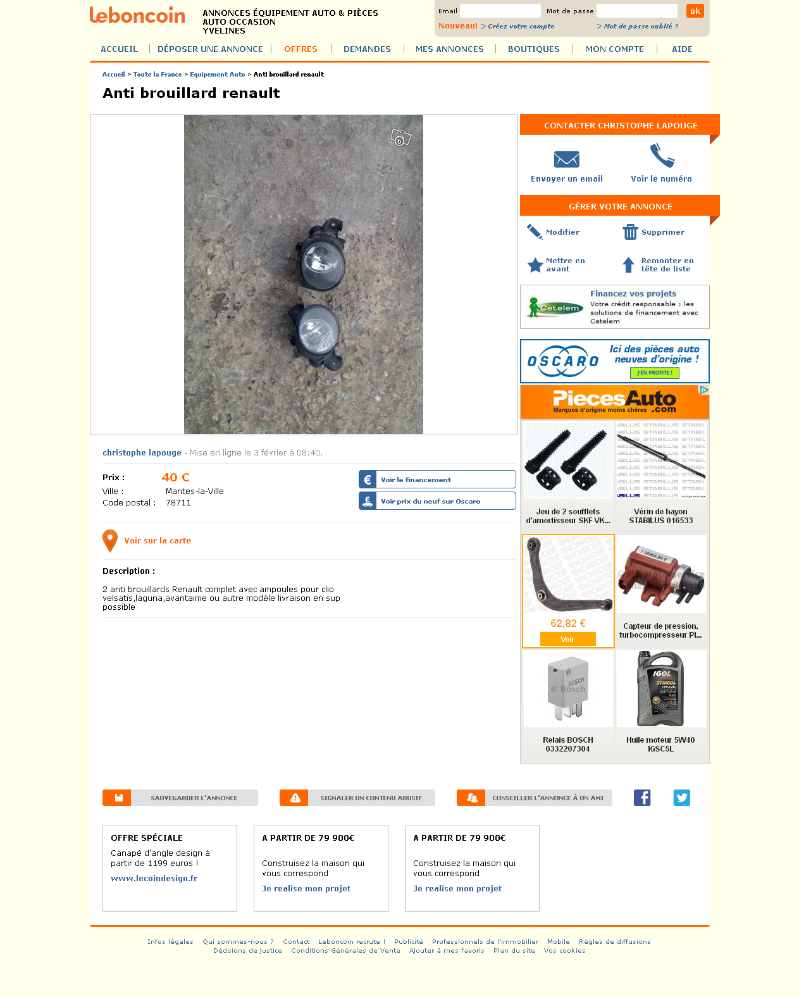Viewport: 799px width, 997px height.
Task: Click the trash can Supprimer icon
Action: (630, 232)
